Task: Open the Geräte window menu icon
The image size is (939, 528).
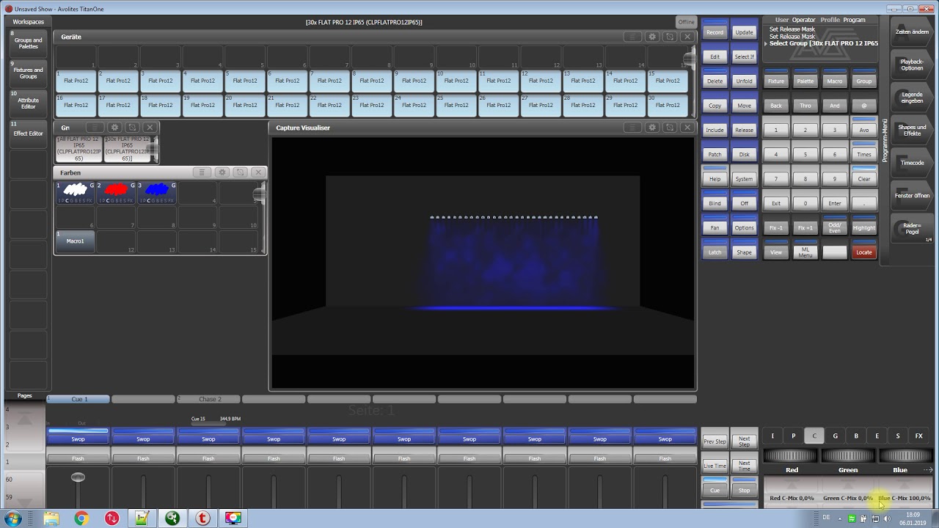Action: coord(632,37)
